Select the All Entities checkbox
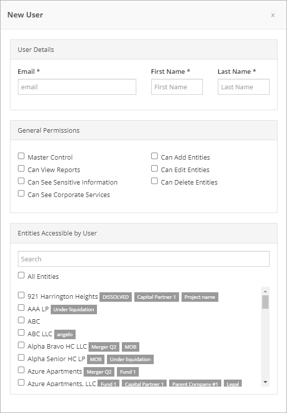The width and height of the screenshot is (287, 413). click(21, 275)
